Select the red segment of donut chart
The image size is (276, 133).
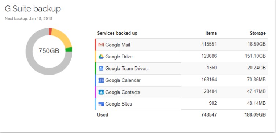coord(50,31)
